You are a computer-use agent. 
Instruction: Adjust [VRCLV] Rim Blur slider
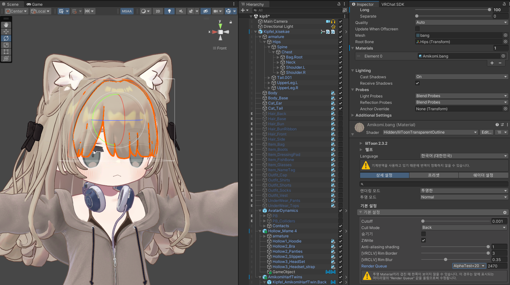click(x=445, y=260)
